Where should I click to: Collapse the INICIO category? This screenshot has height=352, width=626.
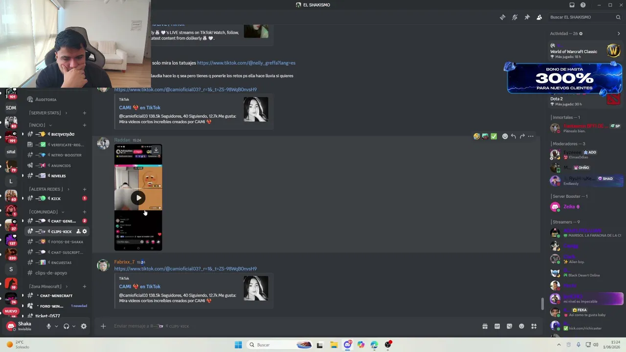[41, 125]
